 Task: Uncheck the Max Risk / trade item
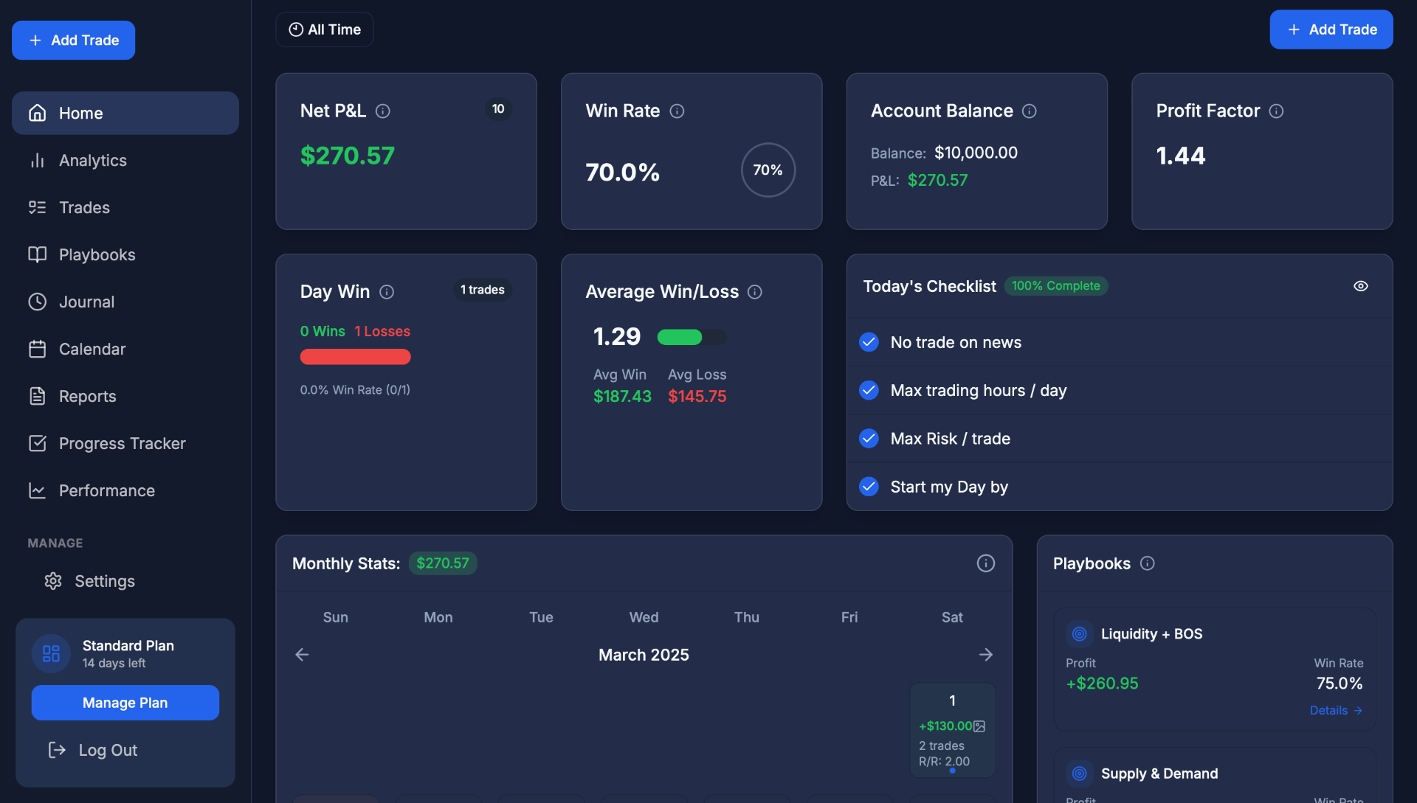pos(869,438)
